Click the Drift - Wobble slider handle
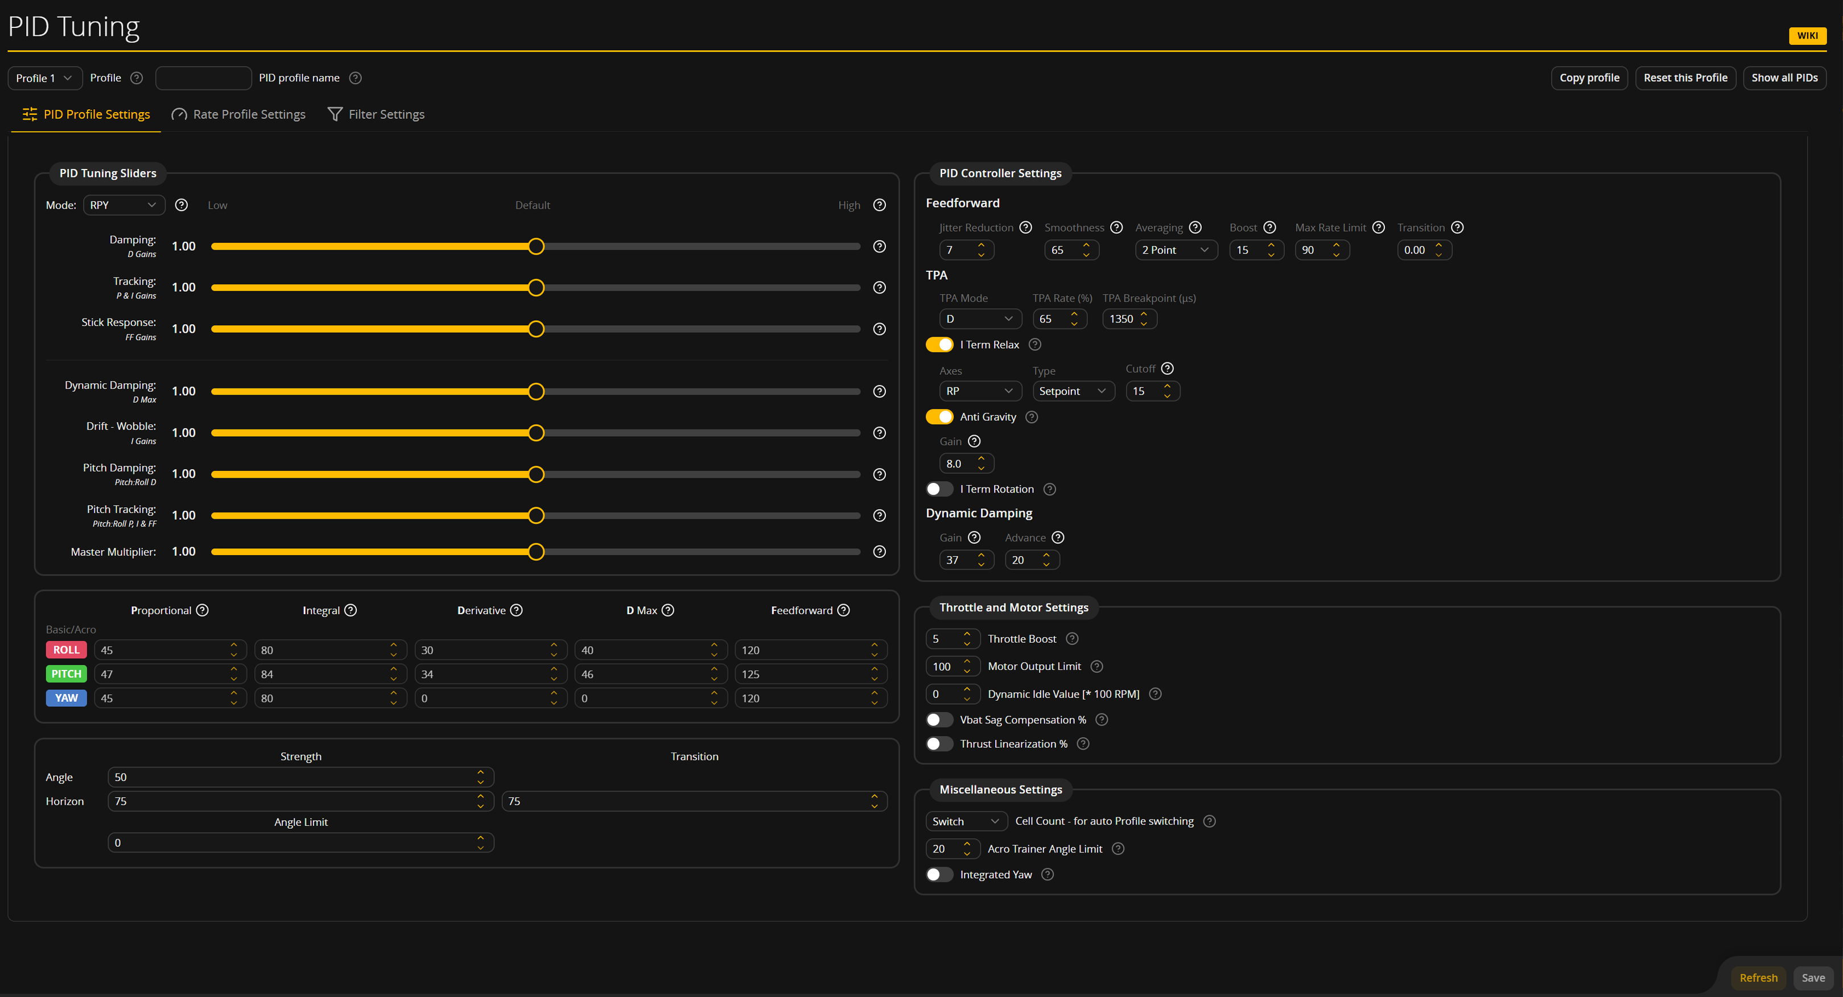This screenshot has height=997, width=1843. pyautogui.click(x=536, y=433)
